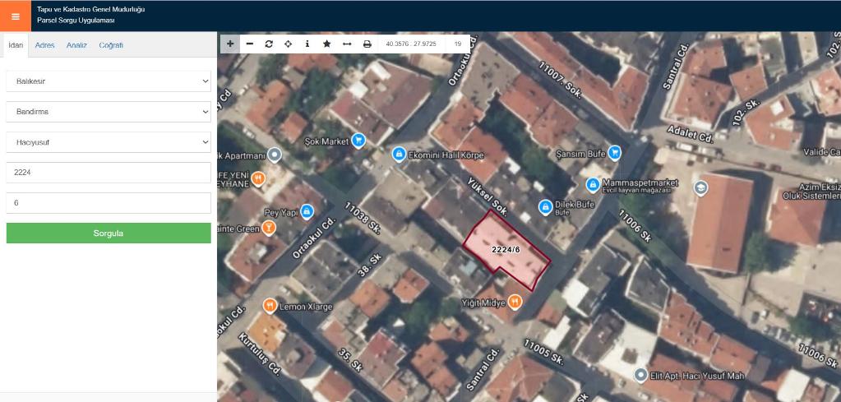
Task: Click the green Sorgula button
Action: click(109, 233)
